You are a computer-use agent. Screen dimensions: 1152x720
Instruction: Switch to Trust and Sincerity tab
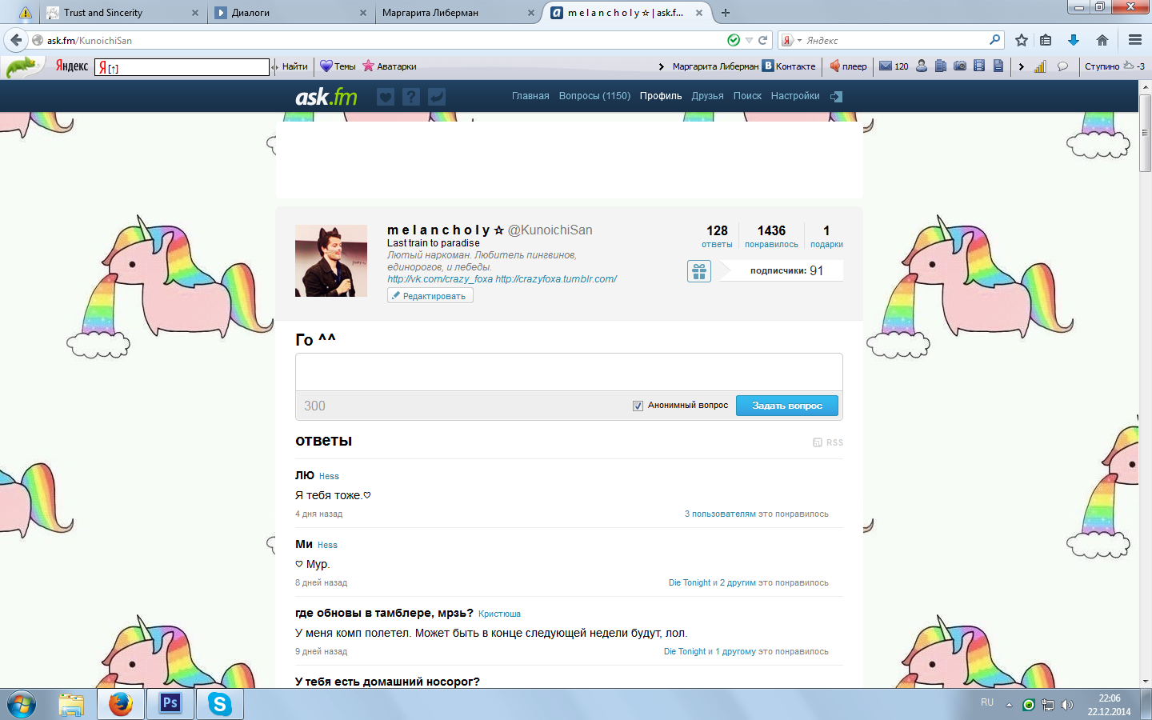pyautogui.click(x=122, y=13)
